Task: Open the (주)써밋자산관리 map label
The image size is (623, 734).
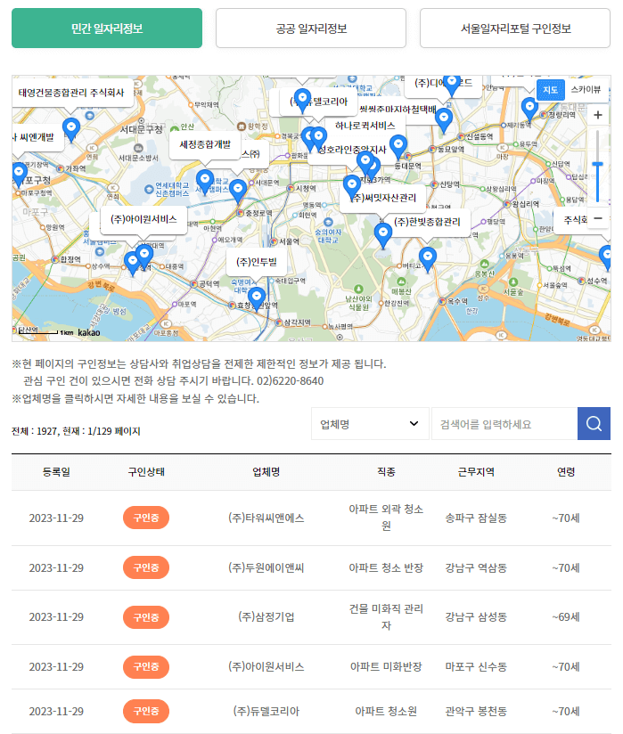Action: [x=384, y=198]
